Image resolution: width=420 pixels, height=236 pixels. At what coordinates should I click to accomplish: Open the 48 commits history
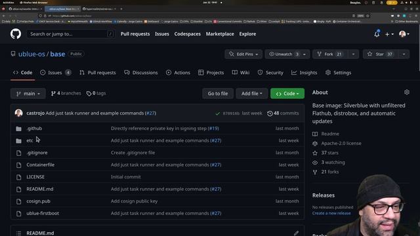283,113
